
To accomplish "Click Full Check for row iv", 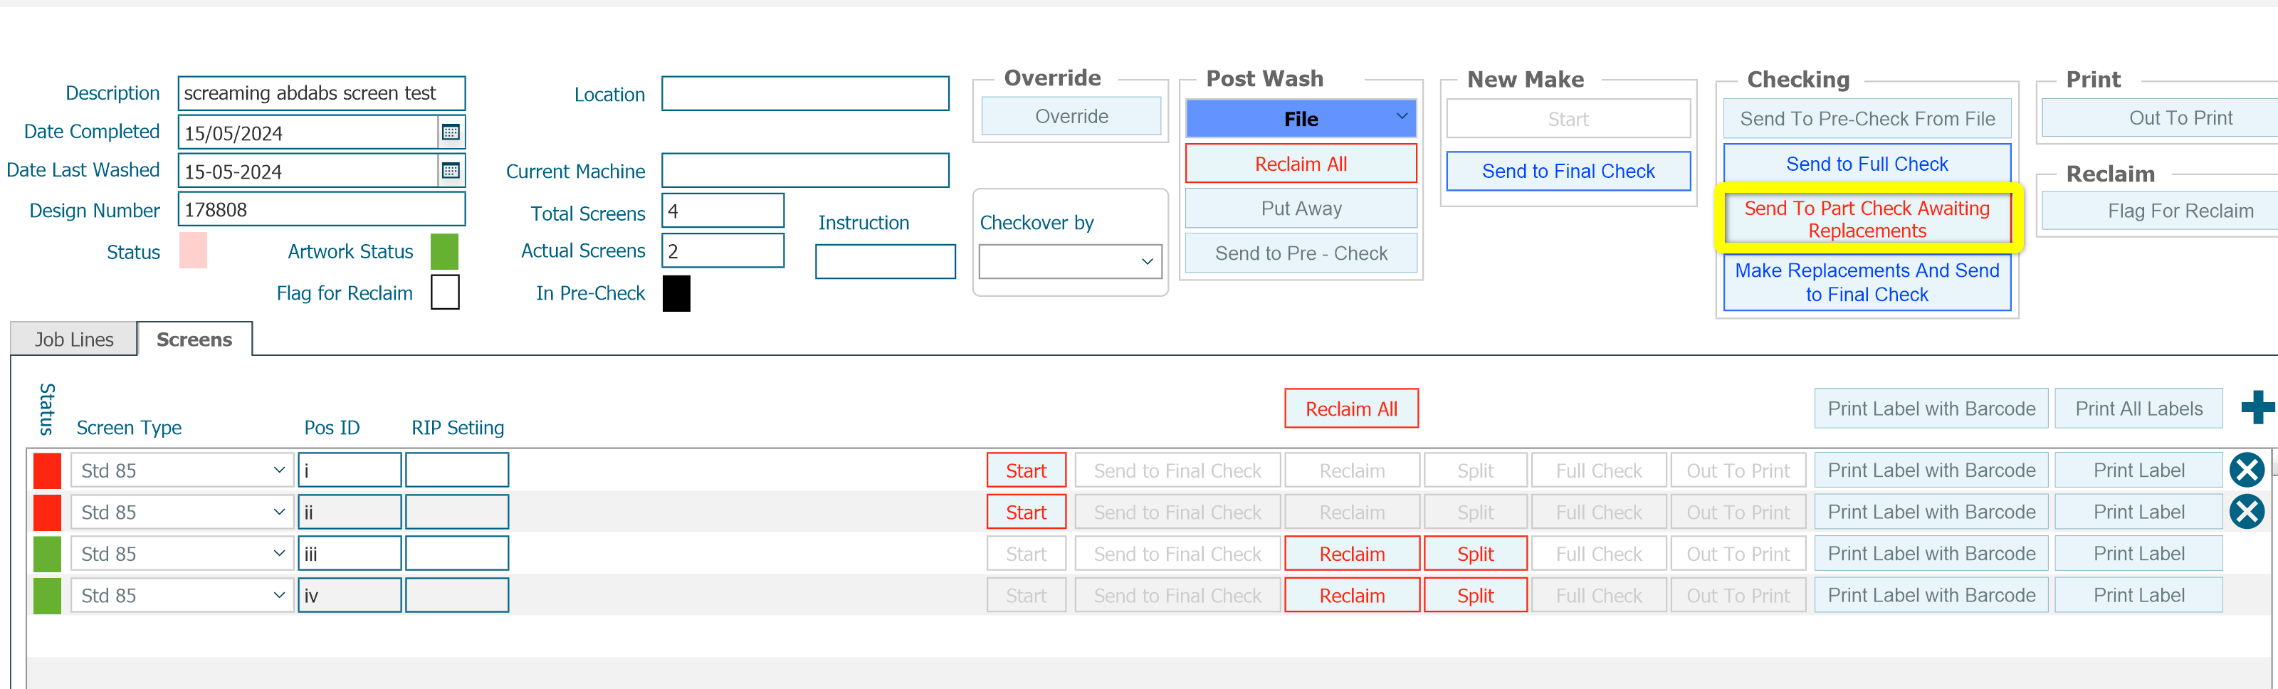I will 1599,594.
